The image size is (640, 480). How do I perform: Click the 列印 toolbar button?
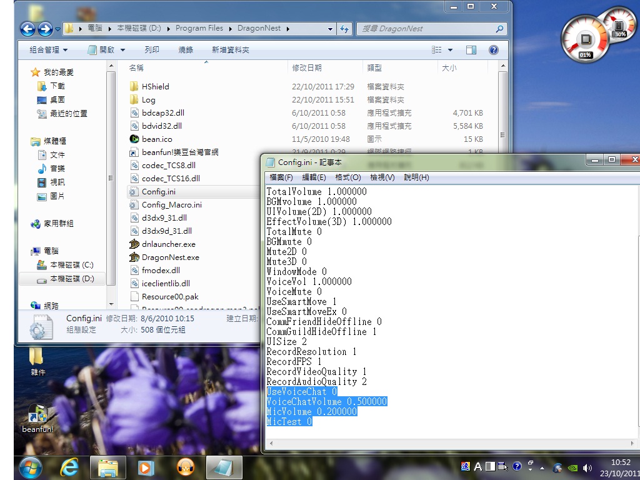(x=151, y=50)
